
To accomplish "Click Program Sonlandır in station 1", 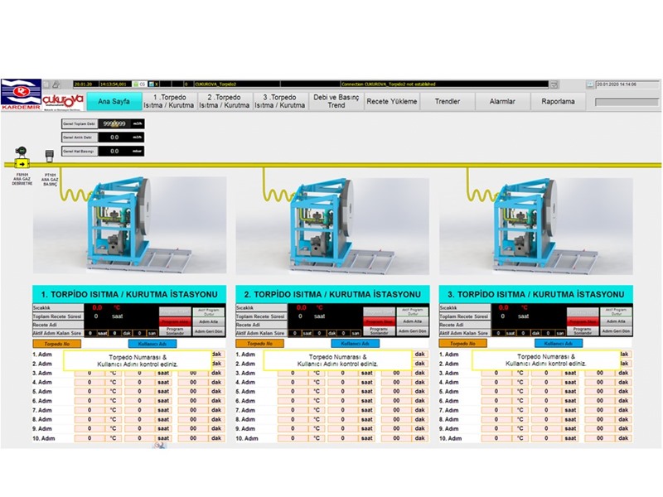I will click(x=175, y=331).
